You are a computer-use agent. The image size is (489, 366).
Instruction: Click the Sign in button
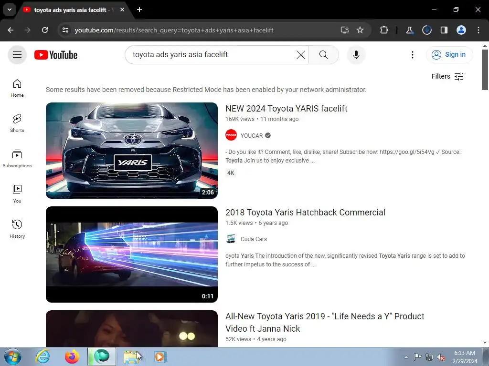pos(449,55)
